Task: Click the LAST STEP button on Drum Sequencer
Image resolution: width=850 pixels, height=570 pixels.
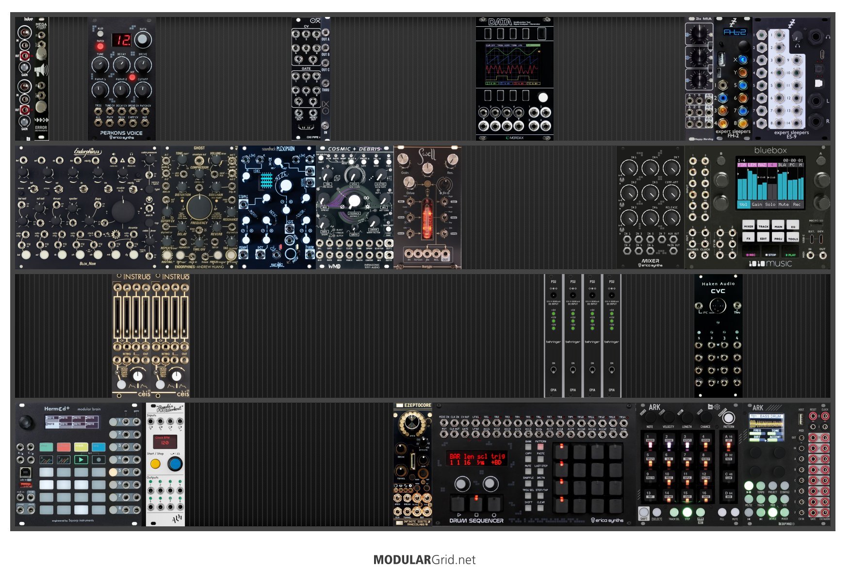Action: pos(540,471)
